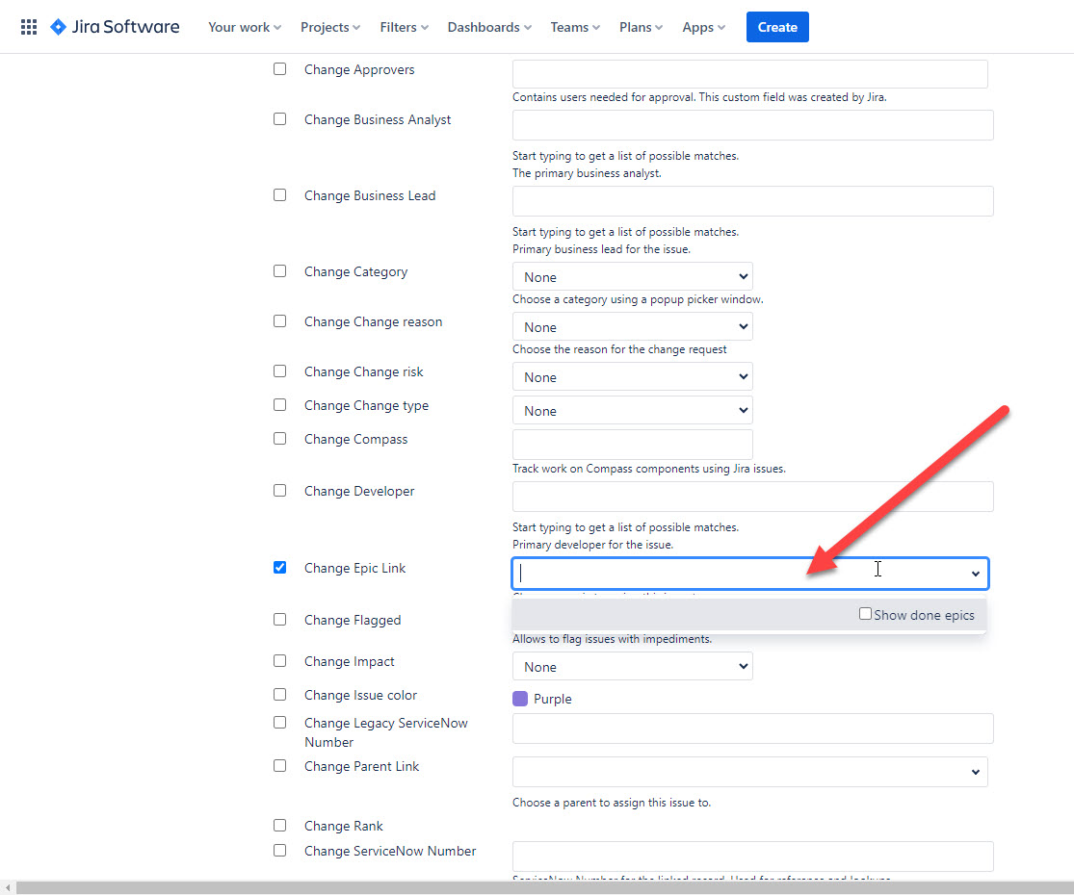Uncheck the Change Epic Link checkbox
The image size is (1074, 895).
[279, 567]
